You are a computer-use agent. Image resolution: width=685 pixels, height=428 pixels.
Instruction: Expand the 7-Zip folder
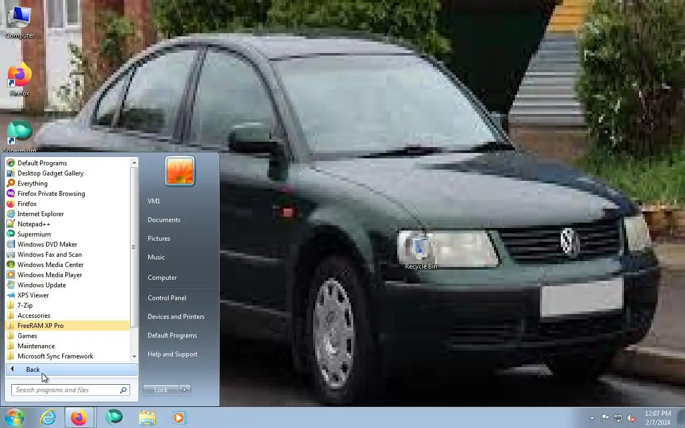(x=67, y=305)
